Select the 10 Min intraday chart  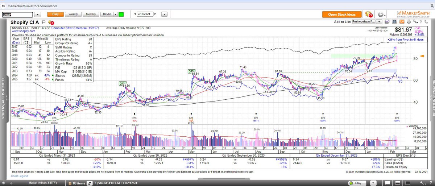[107, 15]
